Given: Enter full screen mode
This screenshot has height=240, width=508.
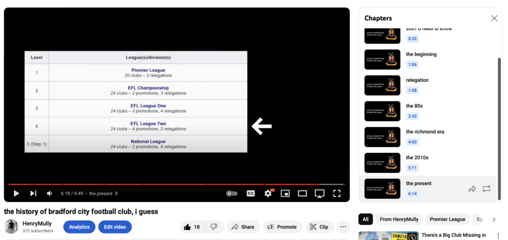Looking at the screenshot, I should coord(337,193).
